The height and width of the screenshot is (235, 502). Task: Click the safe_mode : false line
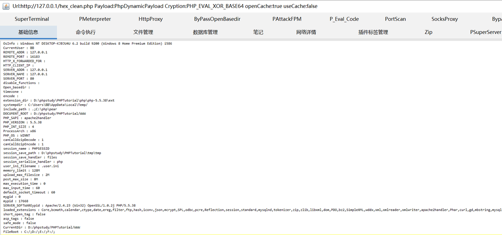click(x=20, y=223)
